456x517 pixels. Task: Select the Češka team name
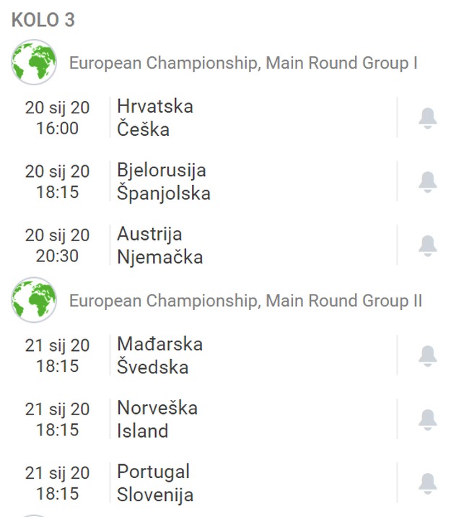tap(144, 129)
